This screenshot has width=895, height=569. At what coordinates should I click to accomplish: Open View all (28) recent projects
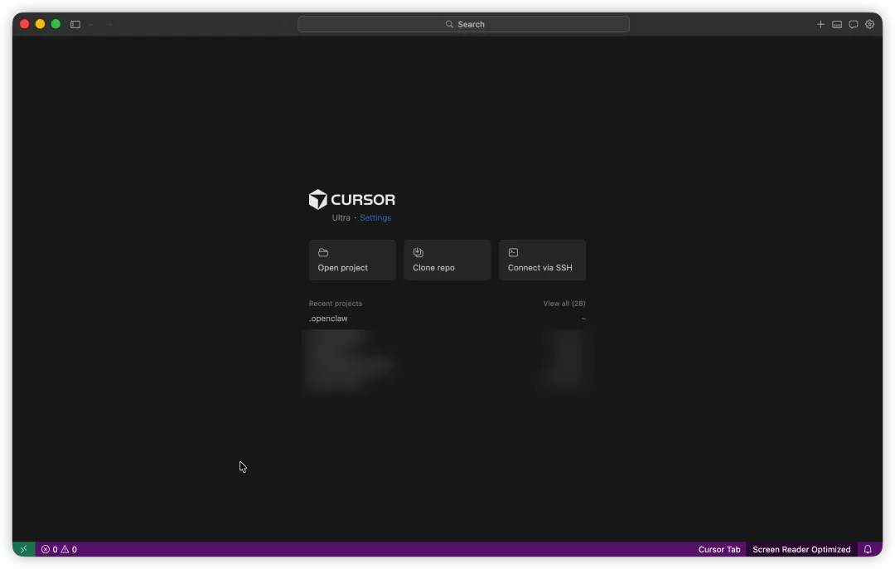point(564,304)
